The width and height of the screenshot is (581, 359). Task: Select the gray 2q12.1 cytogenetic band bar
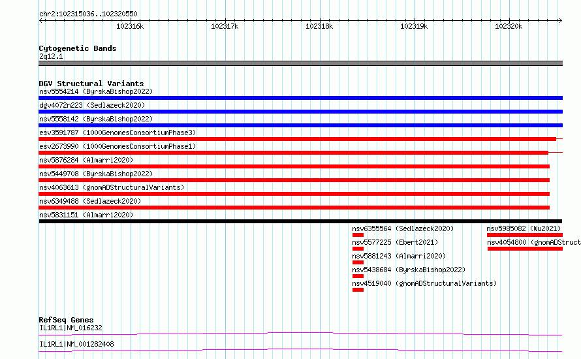coord(300,63)
